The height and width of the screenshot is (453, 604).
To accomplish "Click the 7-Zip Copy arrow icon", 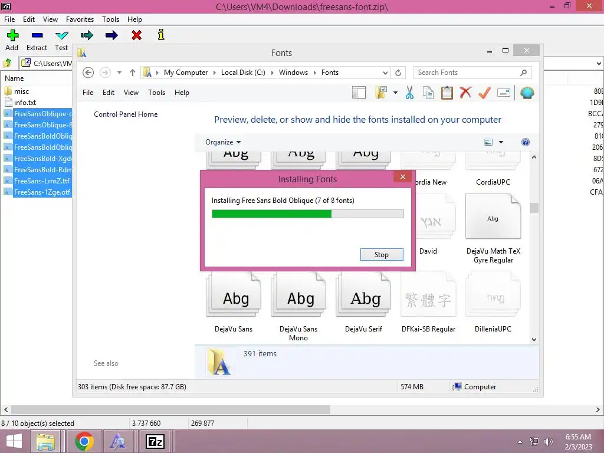I will tap(87, 35).
